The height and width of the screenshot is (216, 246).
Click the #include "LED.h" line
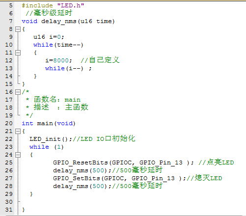click(53, 5)
